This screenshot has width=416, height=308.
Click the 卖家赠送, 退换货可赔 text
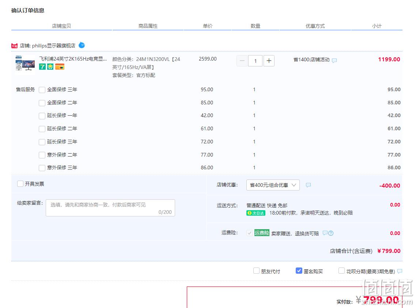(295, 233)
